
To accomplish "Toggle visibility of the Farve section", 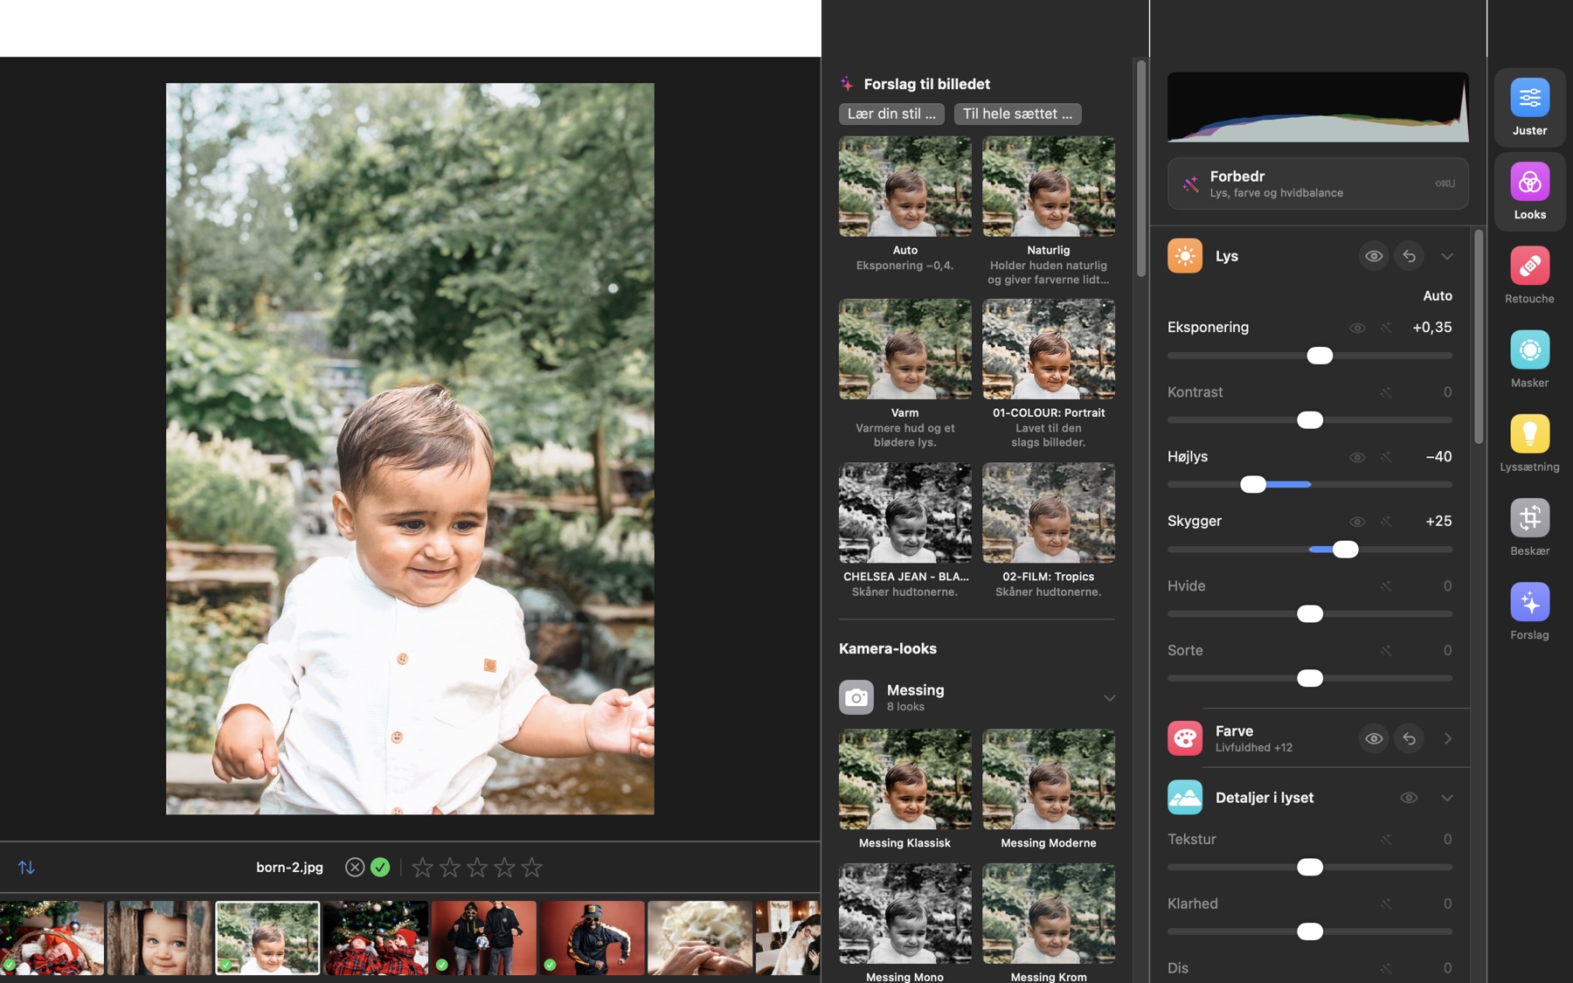I will [1374, 738].
